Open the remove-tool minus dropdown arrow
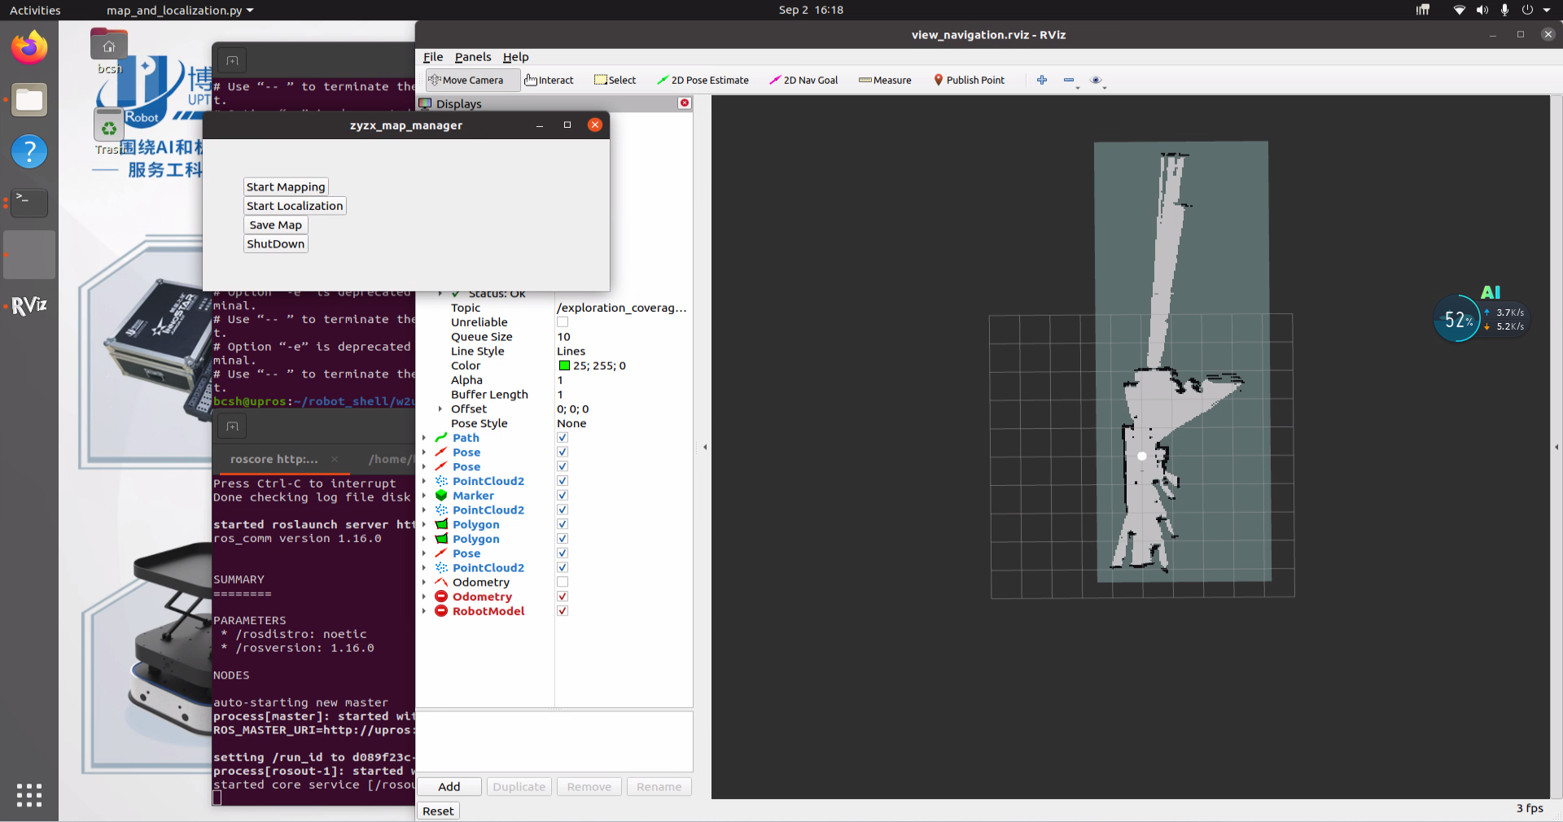 [x=1078, y=86]
